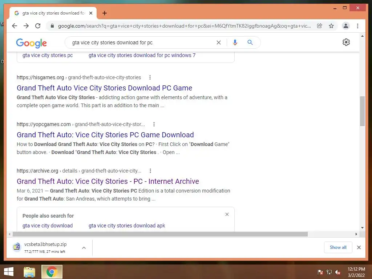The image size is (372, 279).
Task: Click the scroll up arrow
Action: pyautogui.click(x=362, y=36)
